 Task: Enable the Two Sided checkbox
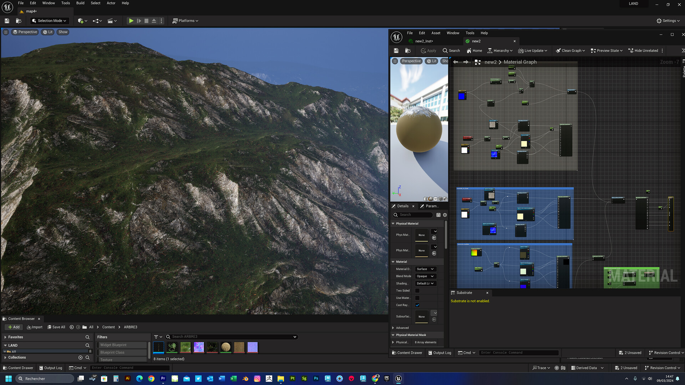pos(417,291)
